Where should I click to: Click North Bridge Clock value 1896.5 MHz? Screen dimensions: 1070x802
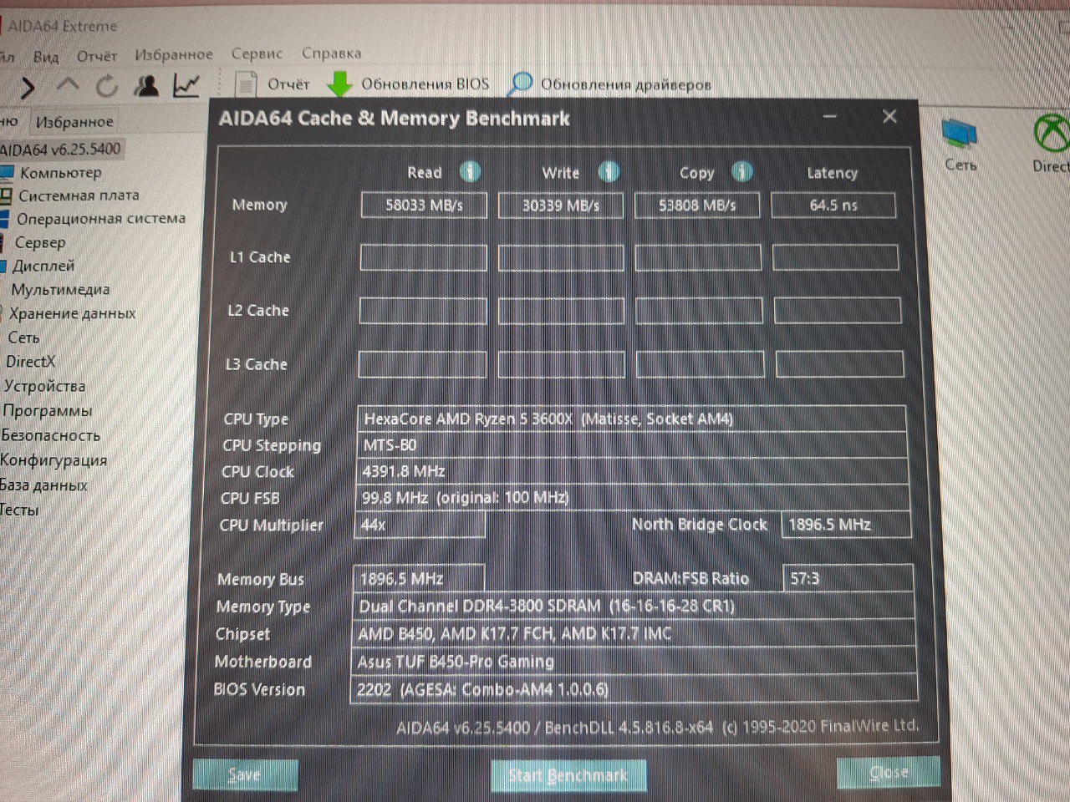coord(846,525)
